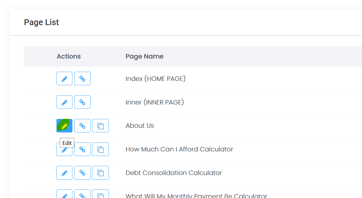Select Index (HOME PAGE) page name
The image size is (362, 198).
(156, 79)
